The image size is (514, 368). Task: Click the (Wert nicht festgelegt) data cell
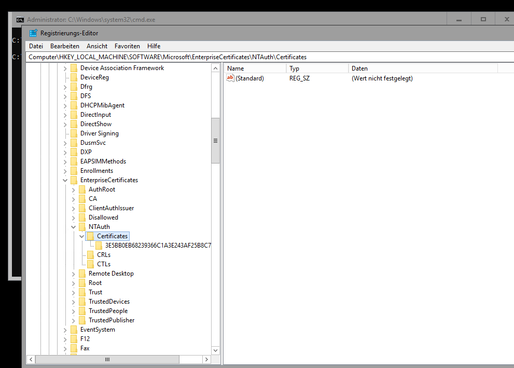pyautogui.click(x=382, y=78)
